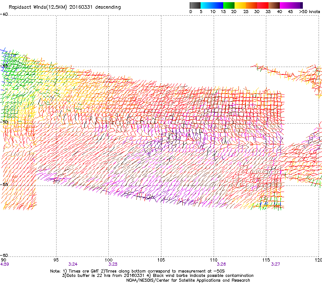
Task: Click the '115' longitude axis label
Action: click(x=266, y=260)
